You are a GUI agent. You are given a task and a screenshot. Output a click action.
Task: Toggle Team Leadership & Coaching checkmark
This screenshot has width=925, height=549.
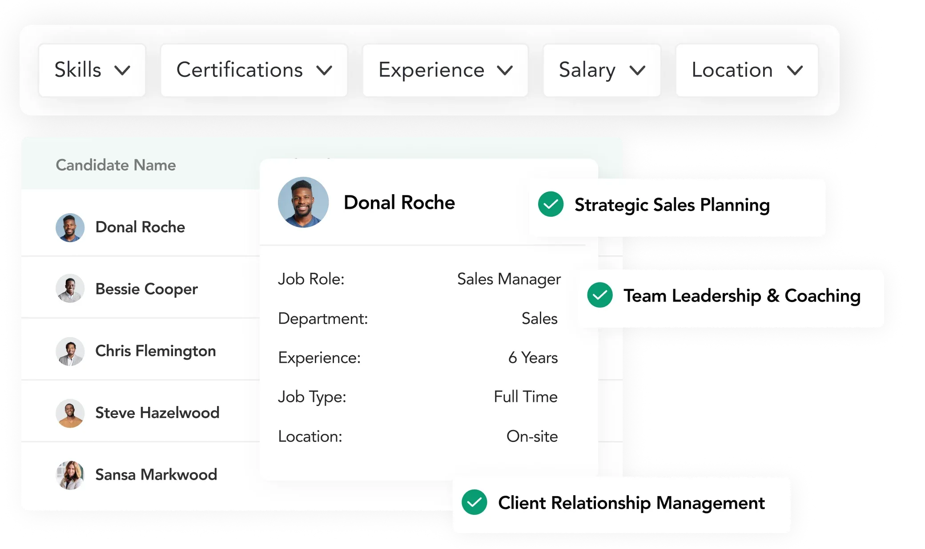click(599, 295)
